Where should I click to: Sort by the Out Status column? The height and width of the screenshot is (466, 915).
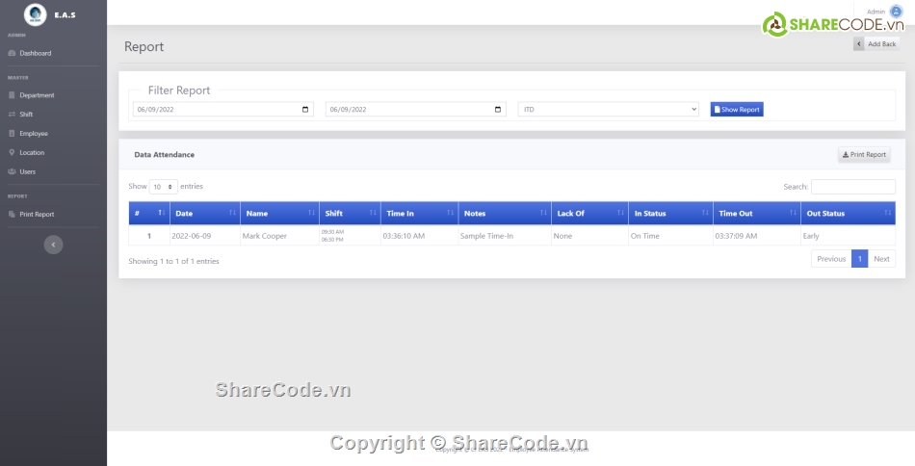888,213
